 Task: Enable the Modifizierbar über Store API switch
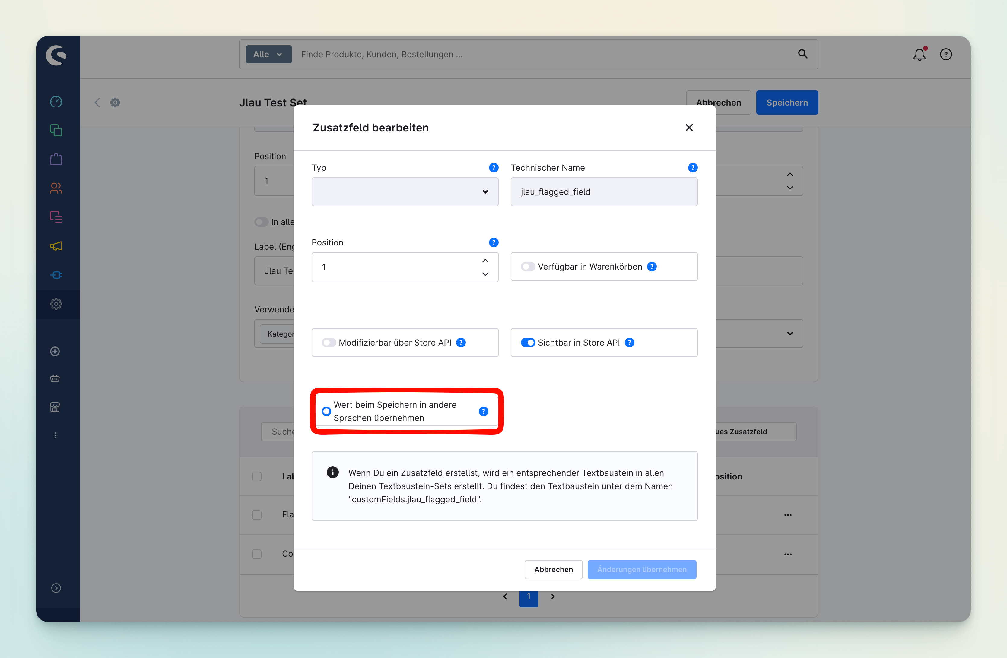pos(329,343)
